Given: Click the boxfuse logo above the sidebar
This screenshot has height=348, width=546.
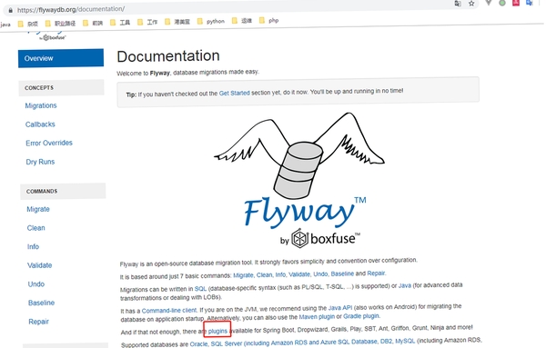Looking at the screenshot, I should pos(52,37).
